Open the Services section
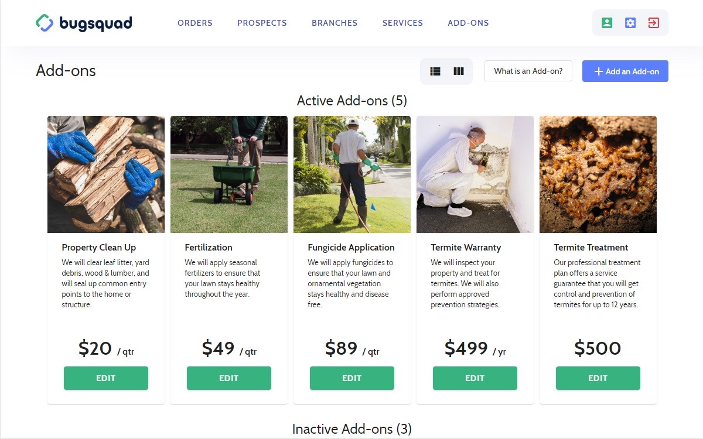Screen dimensions: 703x439 (402, 23)
